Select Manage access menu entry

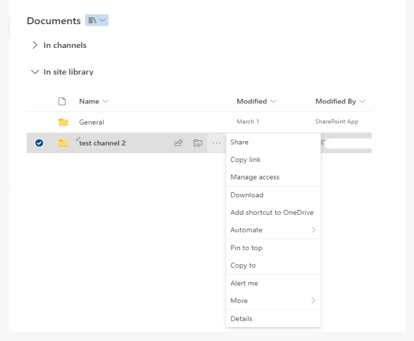coord(273,177)
